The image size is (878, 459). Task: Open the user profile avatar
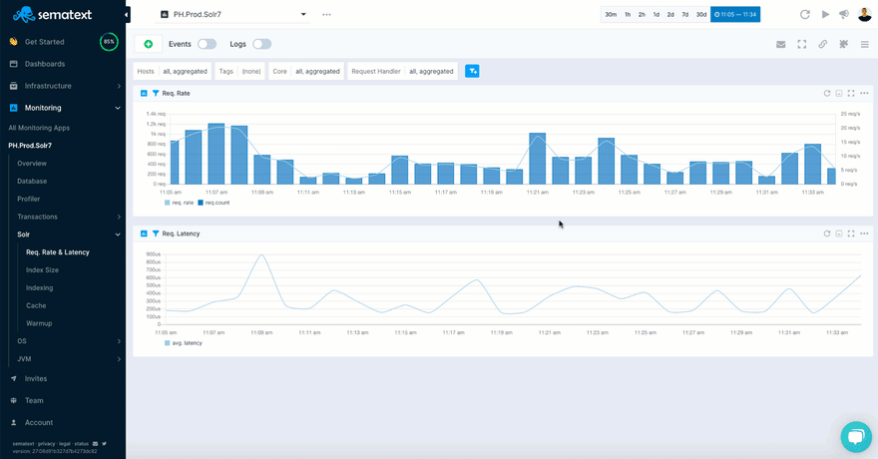[x=865, y=15]
